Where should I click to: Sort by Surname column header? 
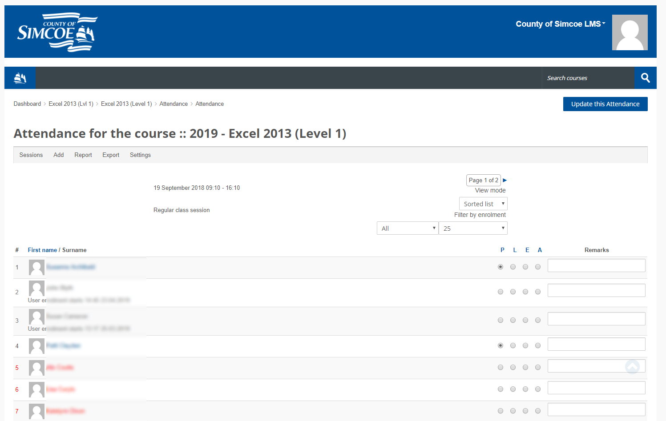tap(74, 250)
